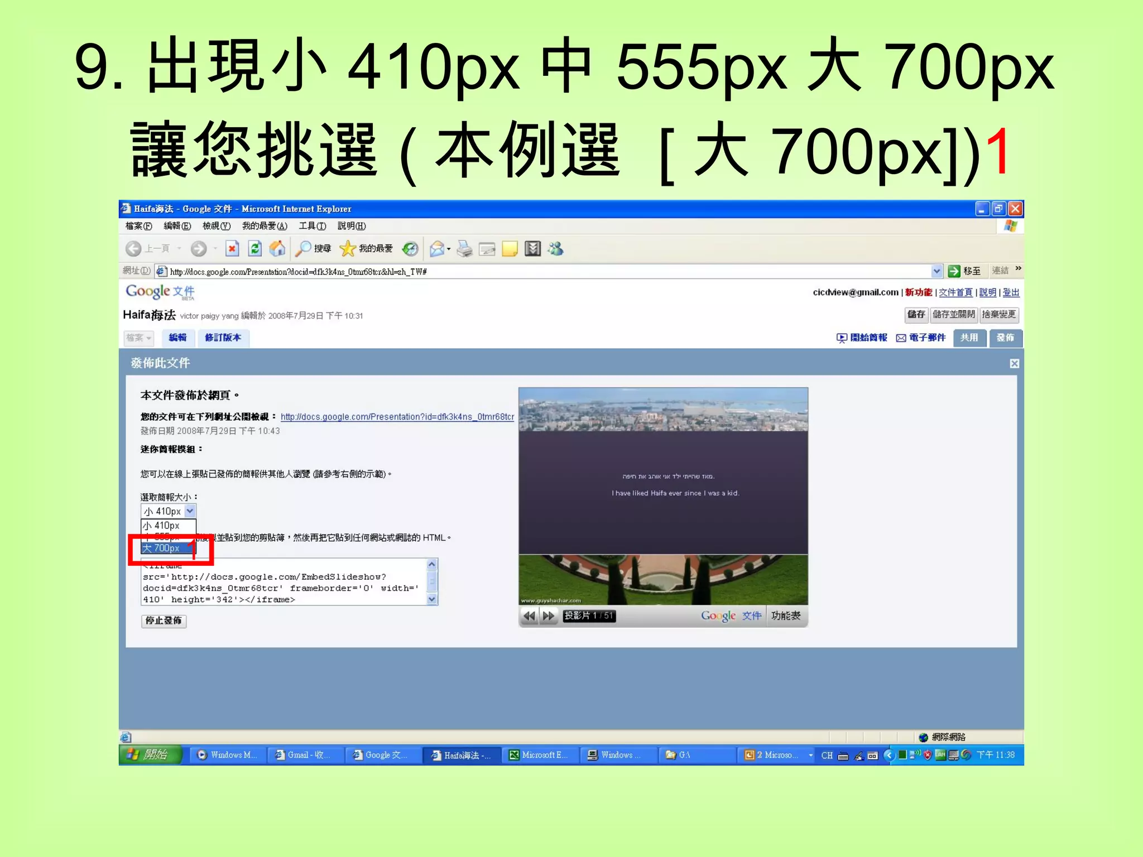
Task: Click the Refresh page icon
Action: pyautogui.click(x=255, y=249)
